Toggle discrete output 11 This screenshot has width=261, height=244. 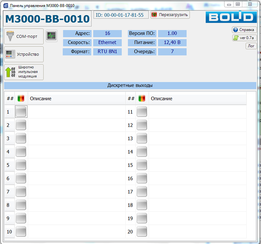pyautogui.click(x=142, y=112)
